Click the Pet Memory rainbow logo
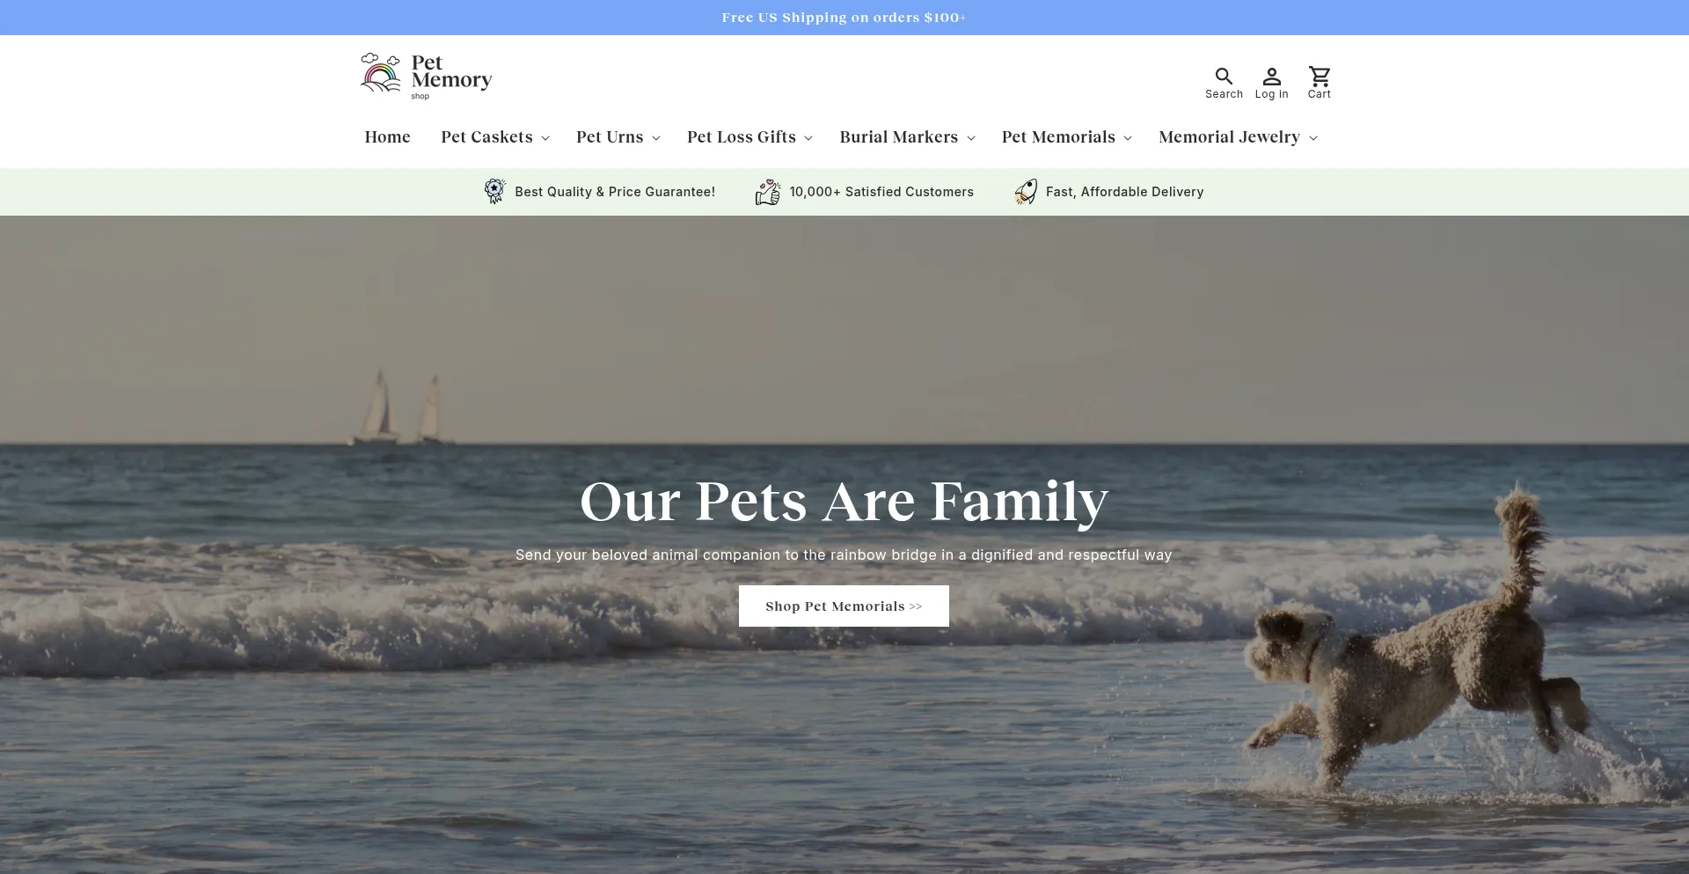The height and width of the screenshot is (874, 1689). (380, 72)
